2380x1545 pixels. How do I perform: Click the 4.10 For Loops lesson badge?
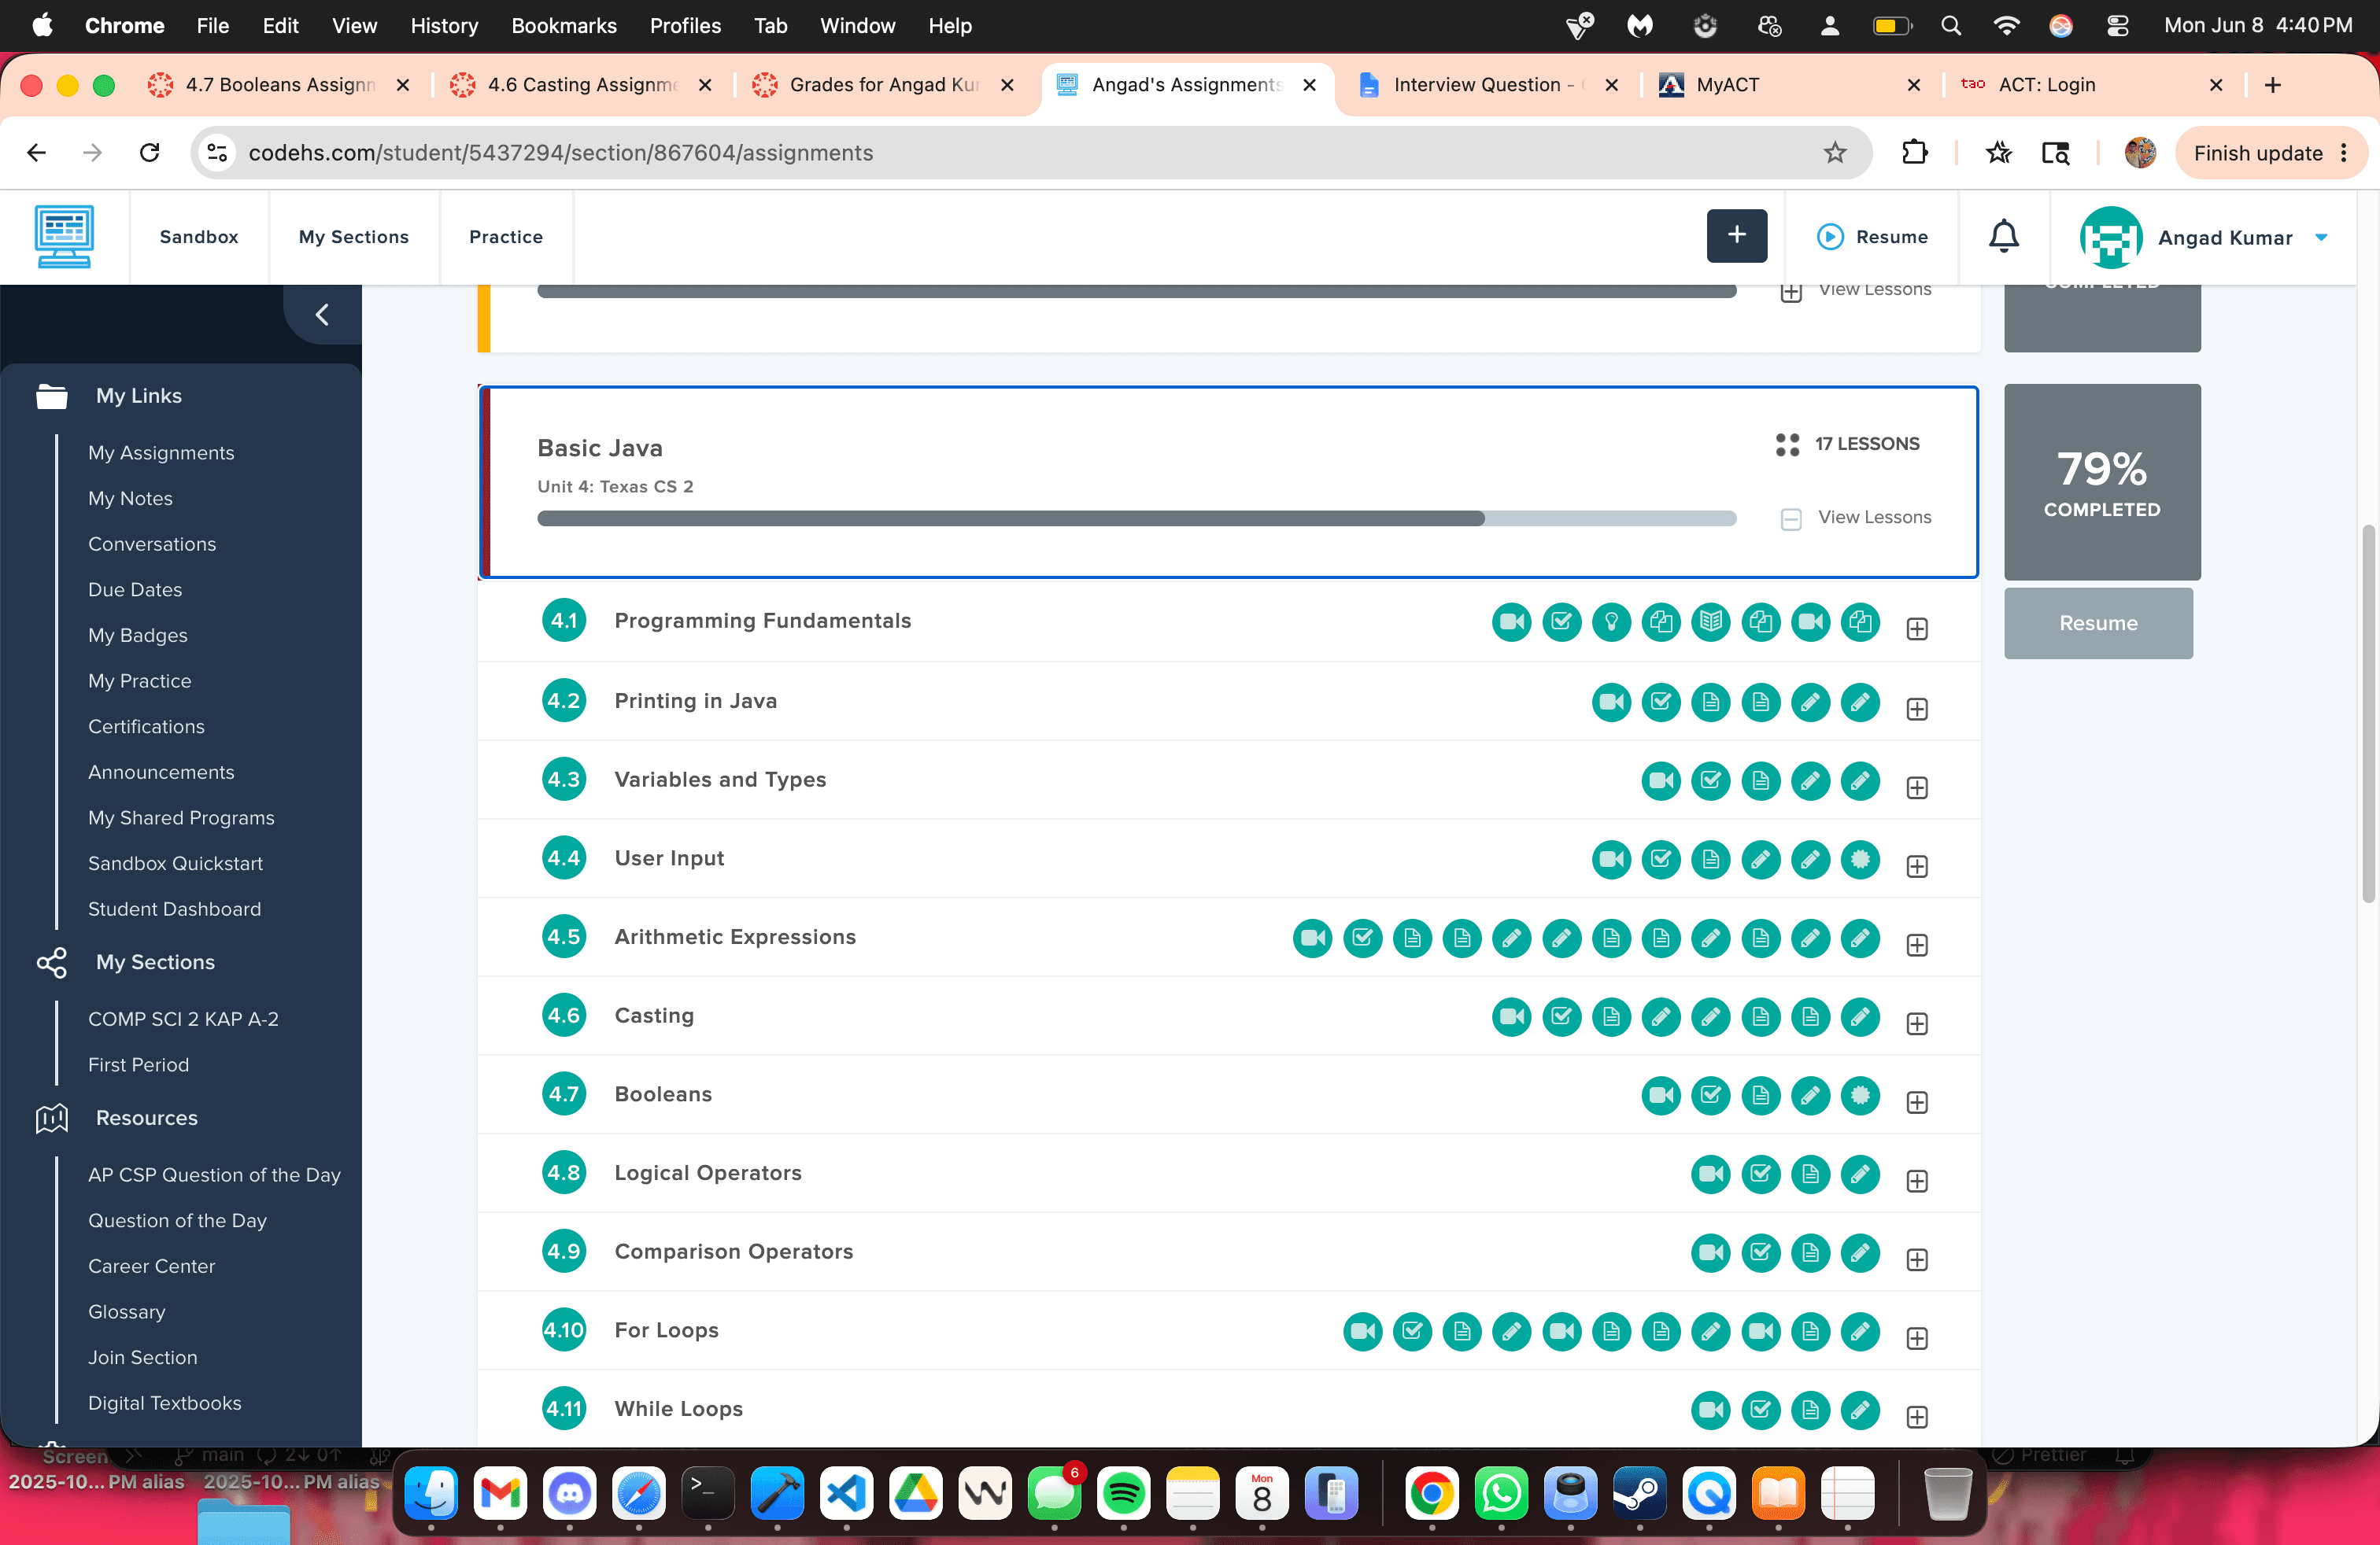coord(564,1331)
